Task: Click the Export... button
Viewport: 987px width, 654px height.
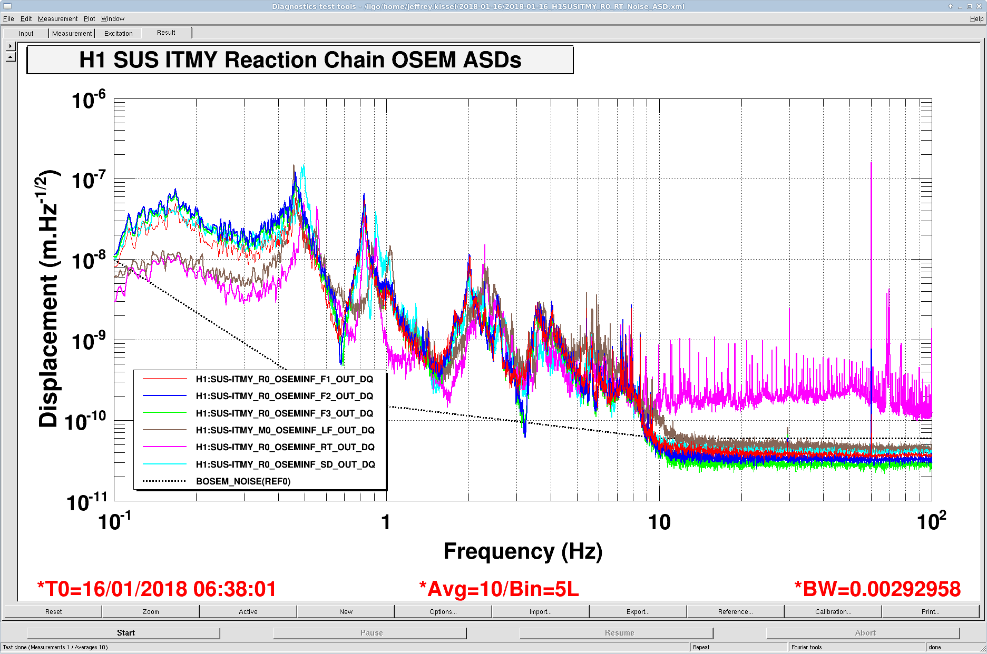Action: point(638,612)
